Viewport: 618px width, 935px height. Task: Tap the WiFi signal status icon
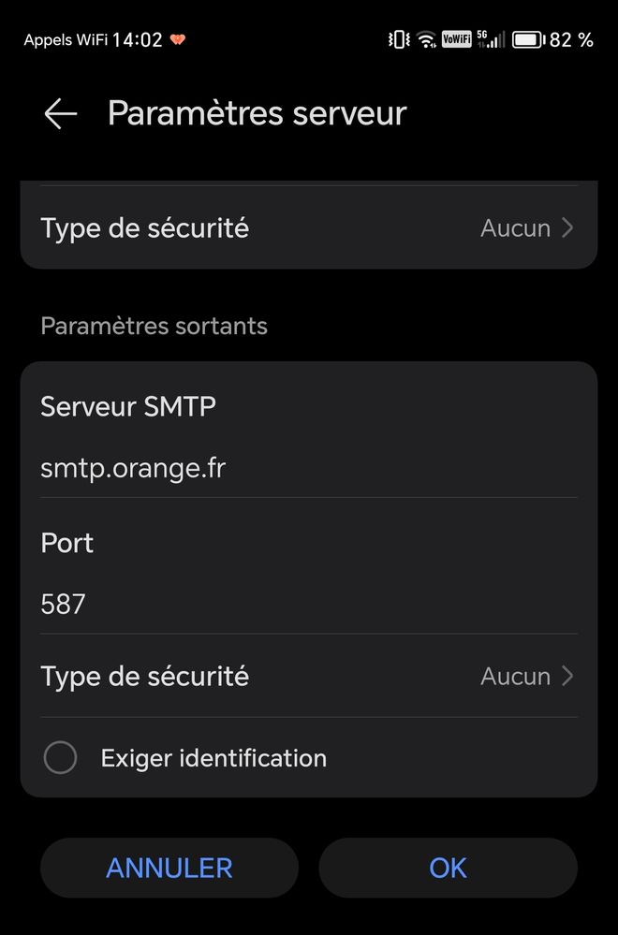pyautogui.click(x=427, y=39)
